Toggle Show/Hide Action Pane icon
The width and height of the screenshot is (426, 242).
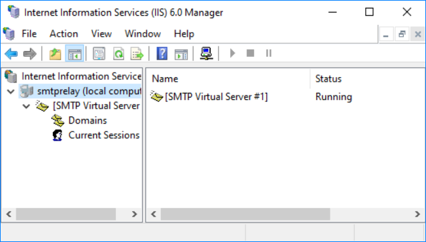[181, 54]
